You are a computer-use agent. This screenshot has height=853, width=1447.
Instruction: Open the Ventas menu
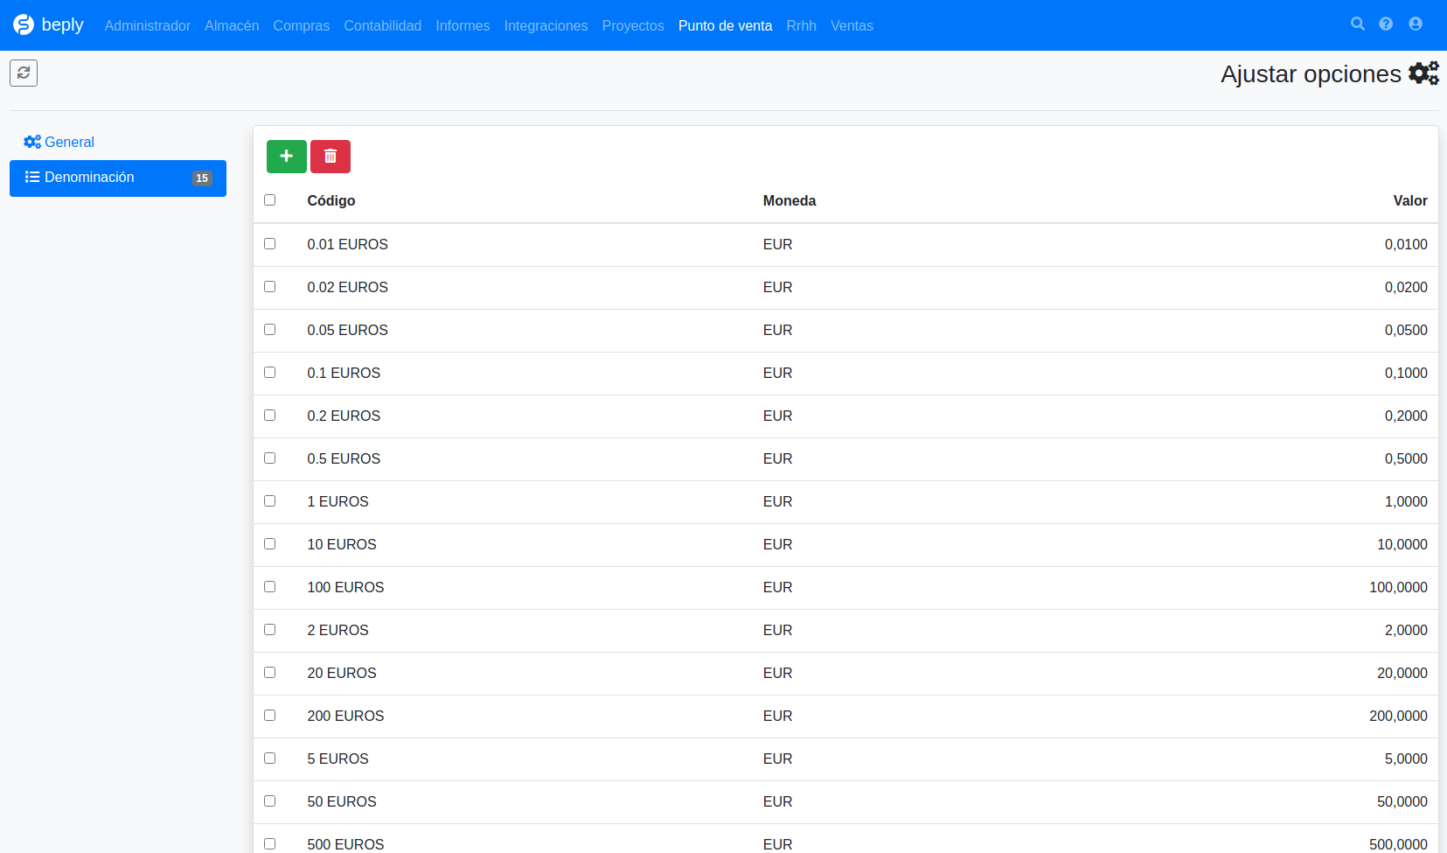click(852, 25)
